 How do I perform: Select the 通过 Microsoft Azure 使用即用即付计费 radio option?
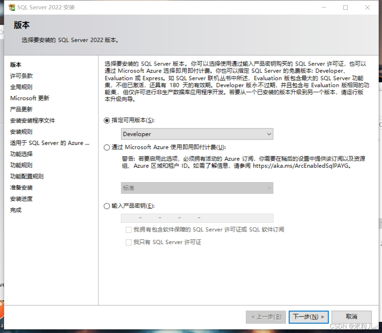[x=107, y=148]
